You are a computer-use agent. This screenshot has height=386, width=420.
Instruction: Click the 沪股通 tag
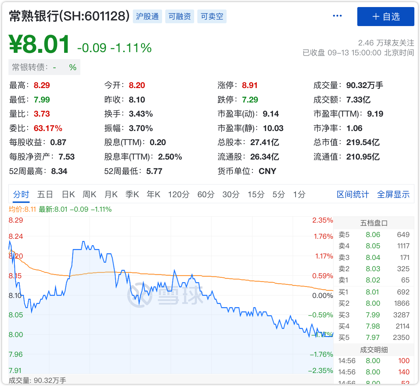147,17
